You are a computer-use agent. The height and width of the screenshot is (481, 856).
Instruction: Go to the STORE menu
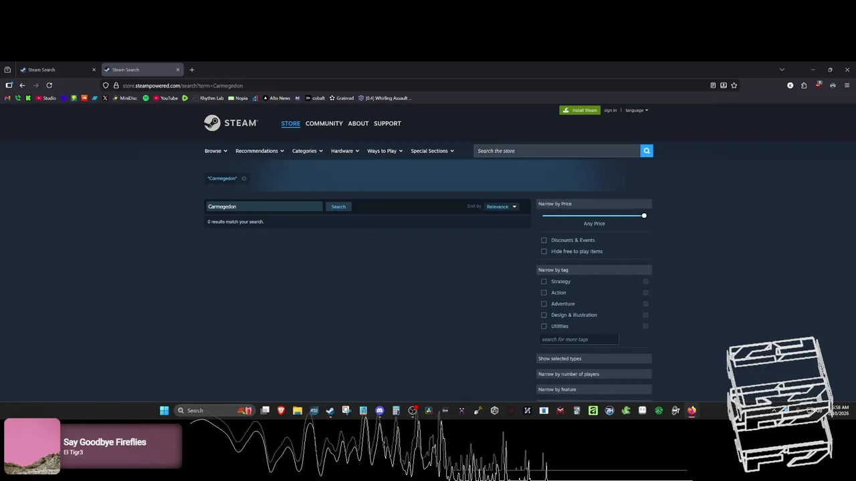[290, 124]
